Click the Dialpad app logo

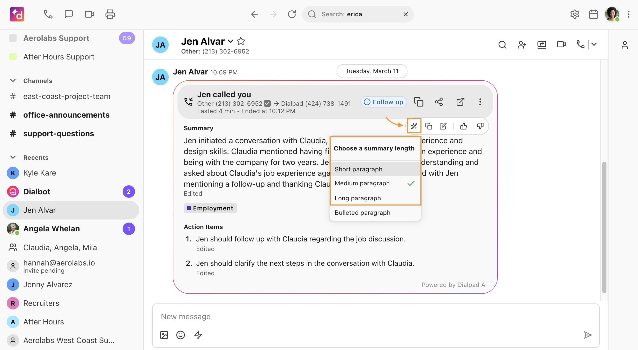17,14
